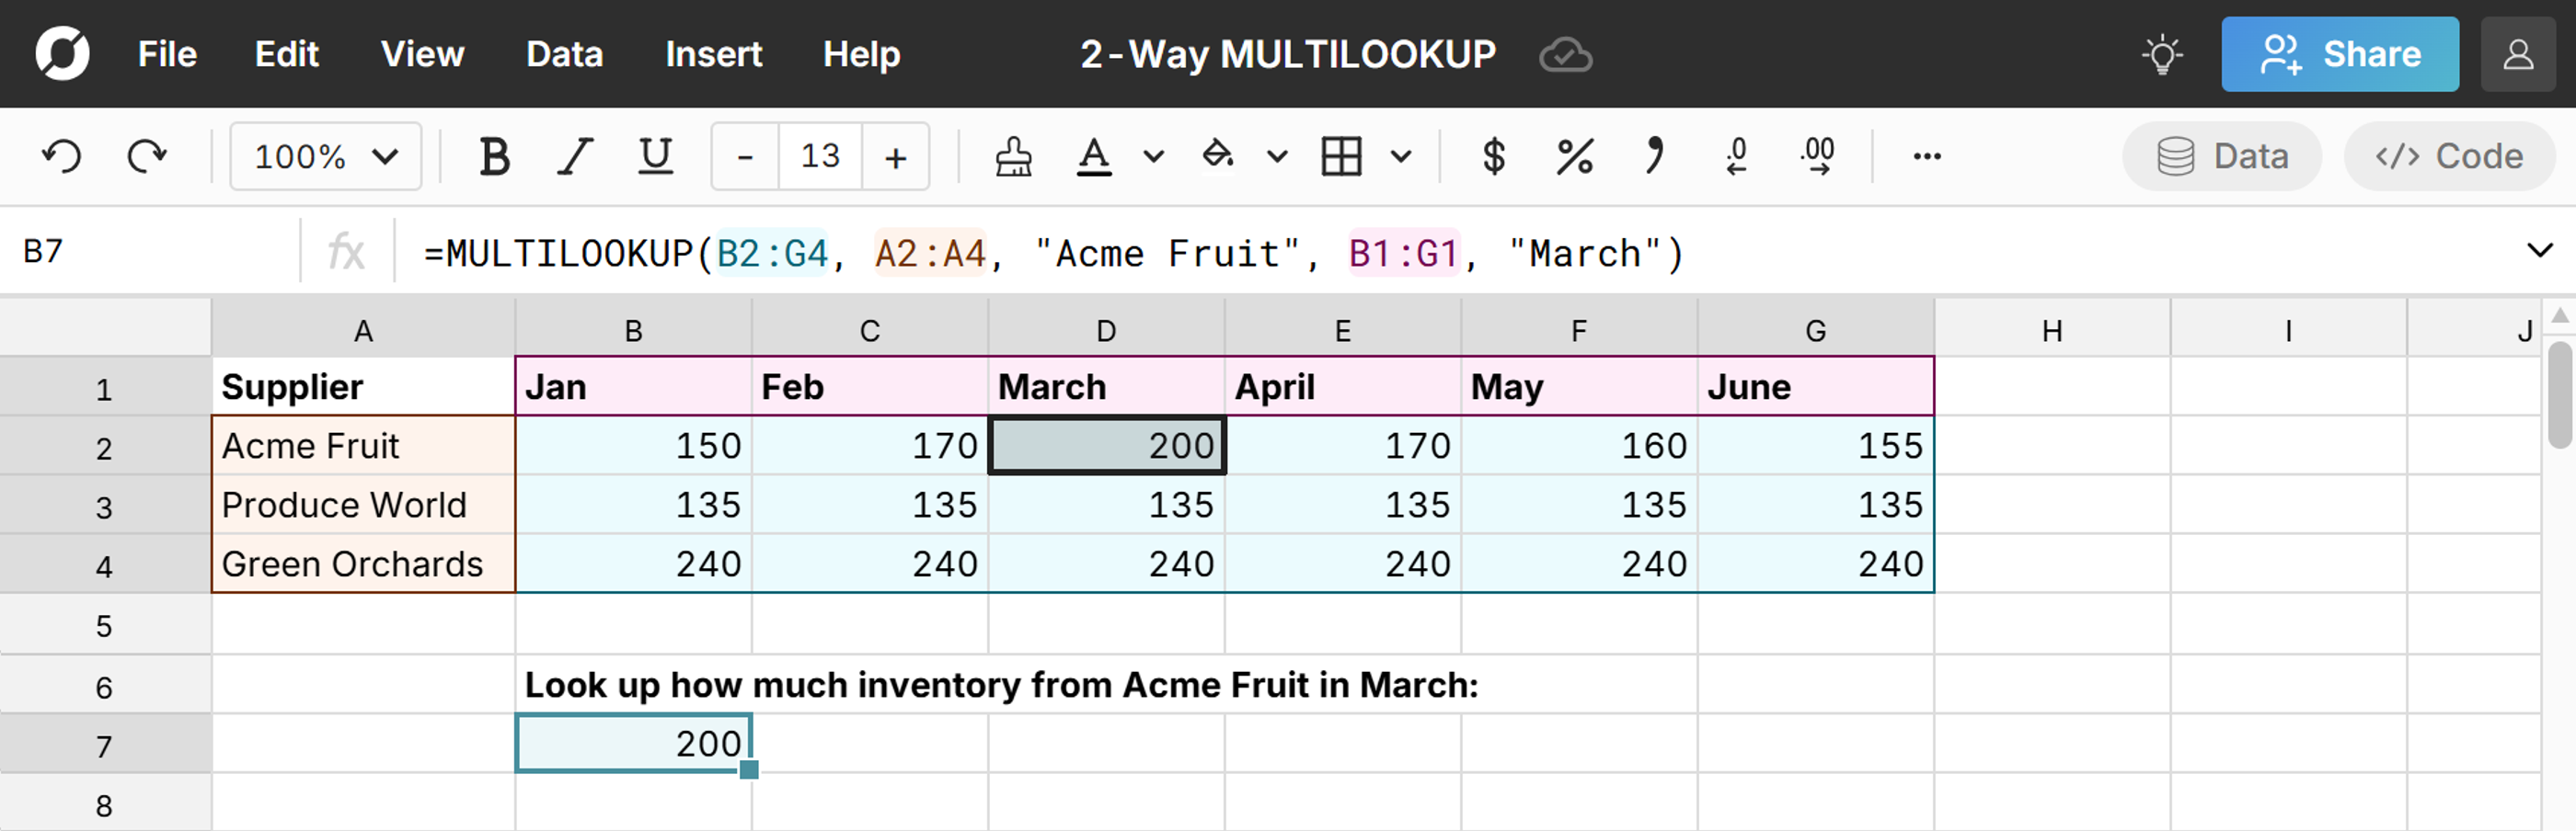The image size is (2576, 831).
Task: Open the text color picker
Action: point(1094,156)
